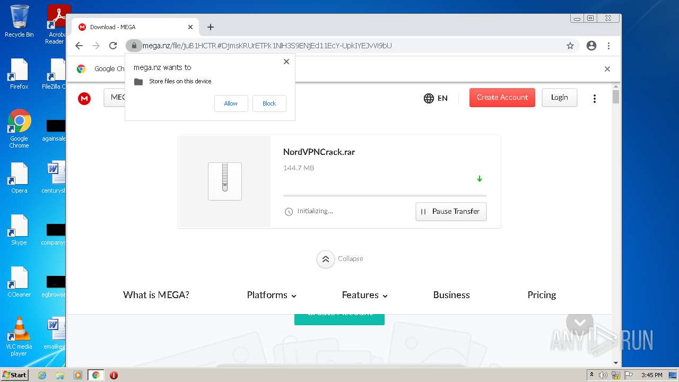Click the media player taskbar icon

pyautogui.click(x=78, y=375)
